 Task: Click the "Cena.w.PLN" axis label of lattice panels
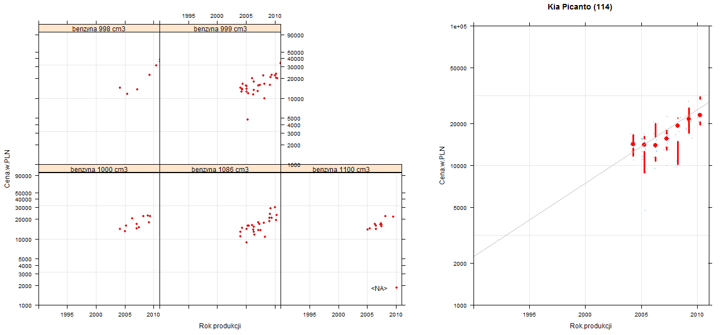[7, 168]
